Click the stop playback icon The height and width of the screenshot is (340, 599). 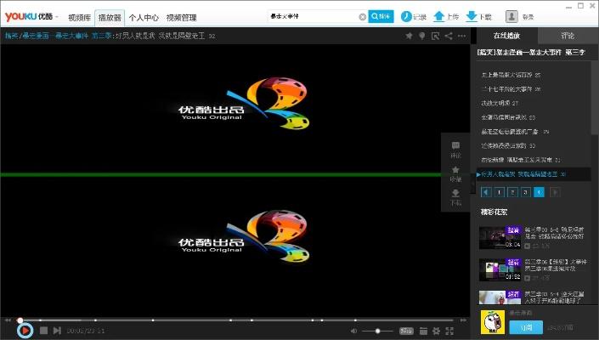click(44, 330)
